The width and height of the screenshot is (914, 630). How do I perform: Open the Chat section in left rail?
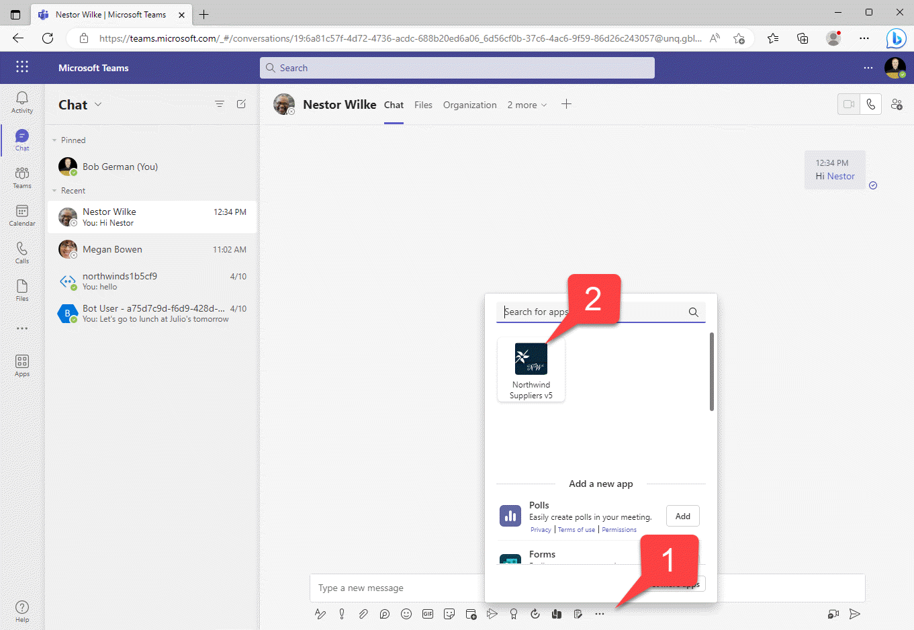point(22,140)
